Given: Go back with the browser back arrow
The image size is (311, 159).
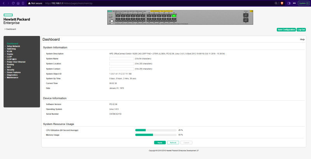Looking at the screenshot, I should tap(3, 3).
